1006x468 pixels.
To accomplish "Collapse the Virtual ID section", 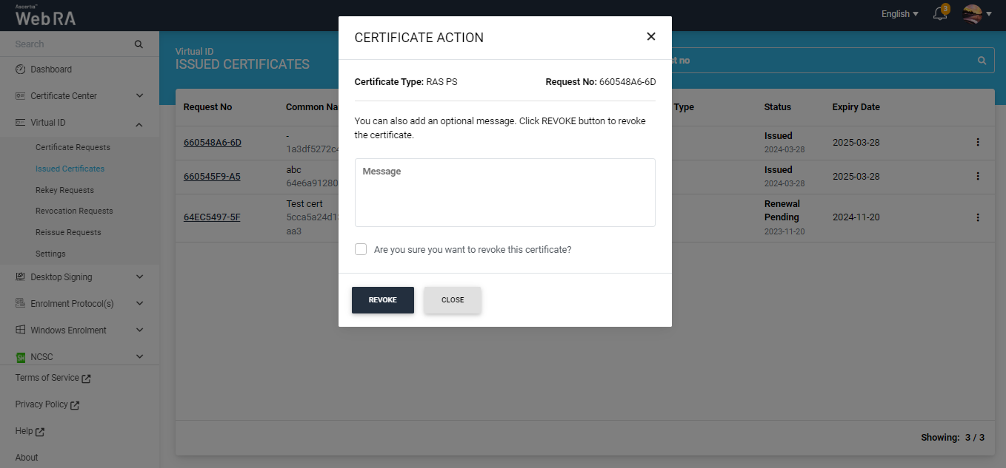I will point(139,123).
